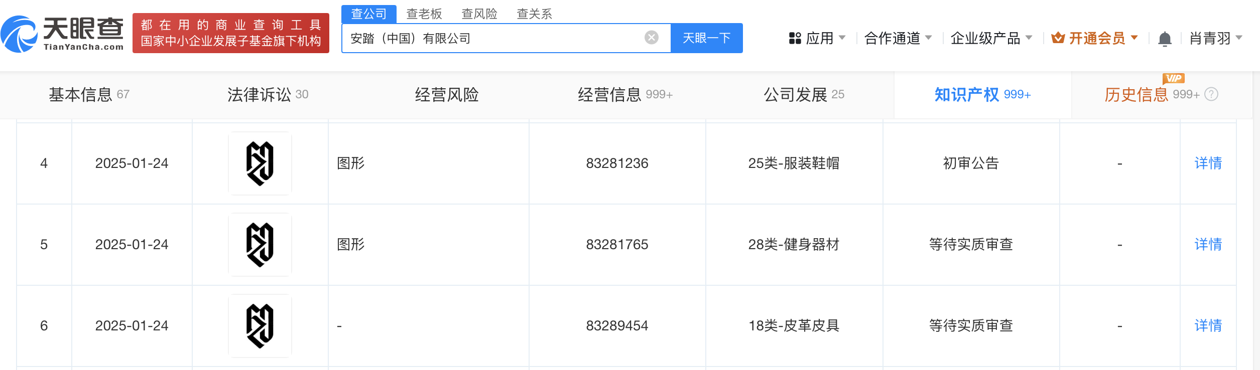Switch to the 法律诉讼 tab
Image resolution: width=1260 pixels, height=370 pixels.
268,95
